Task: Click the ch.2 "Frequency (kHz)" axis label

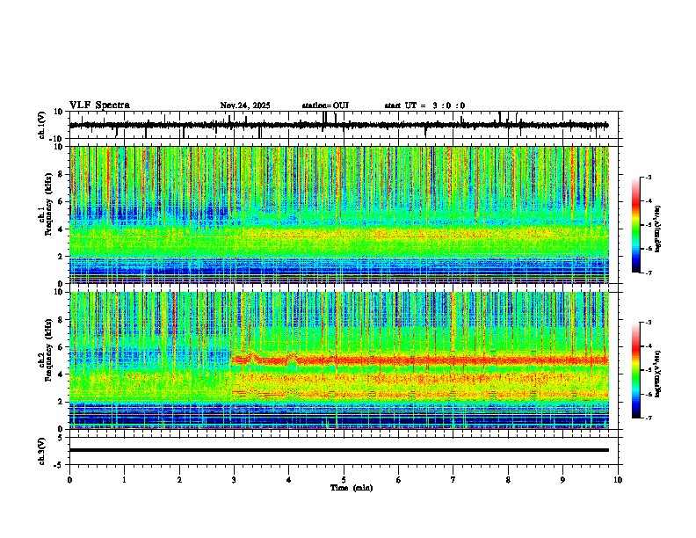Action: click(x=48, y=350)
